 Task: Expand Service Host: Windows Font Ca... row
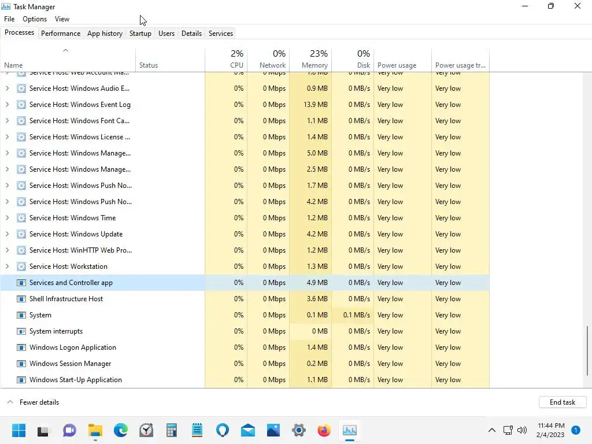click(7, 121)
